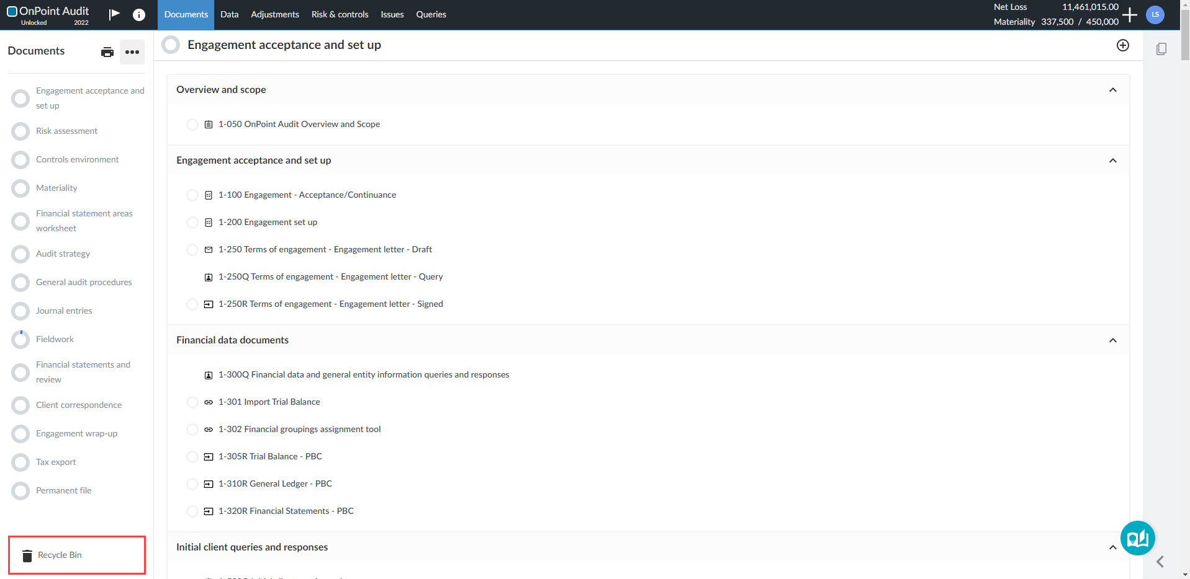
Task: Toggle status circle for 1-050 Overview and Scope
Action: pyautogui.click(x=192, y=125)
